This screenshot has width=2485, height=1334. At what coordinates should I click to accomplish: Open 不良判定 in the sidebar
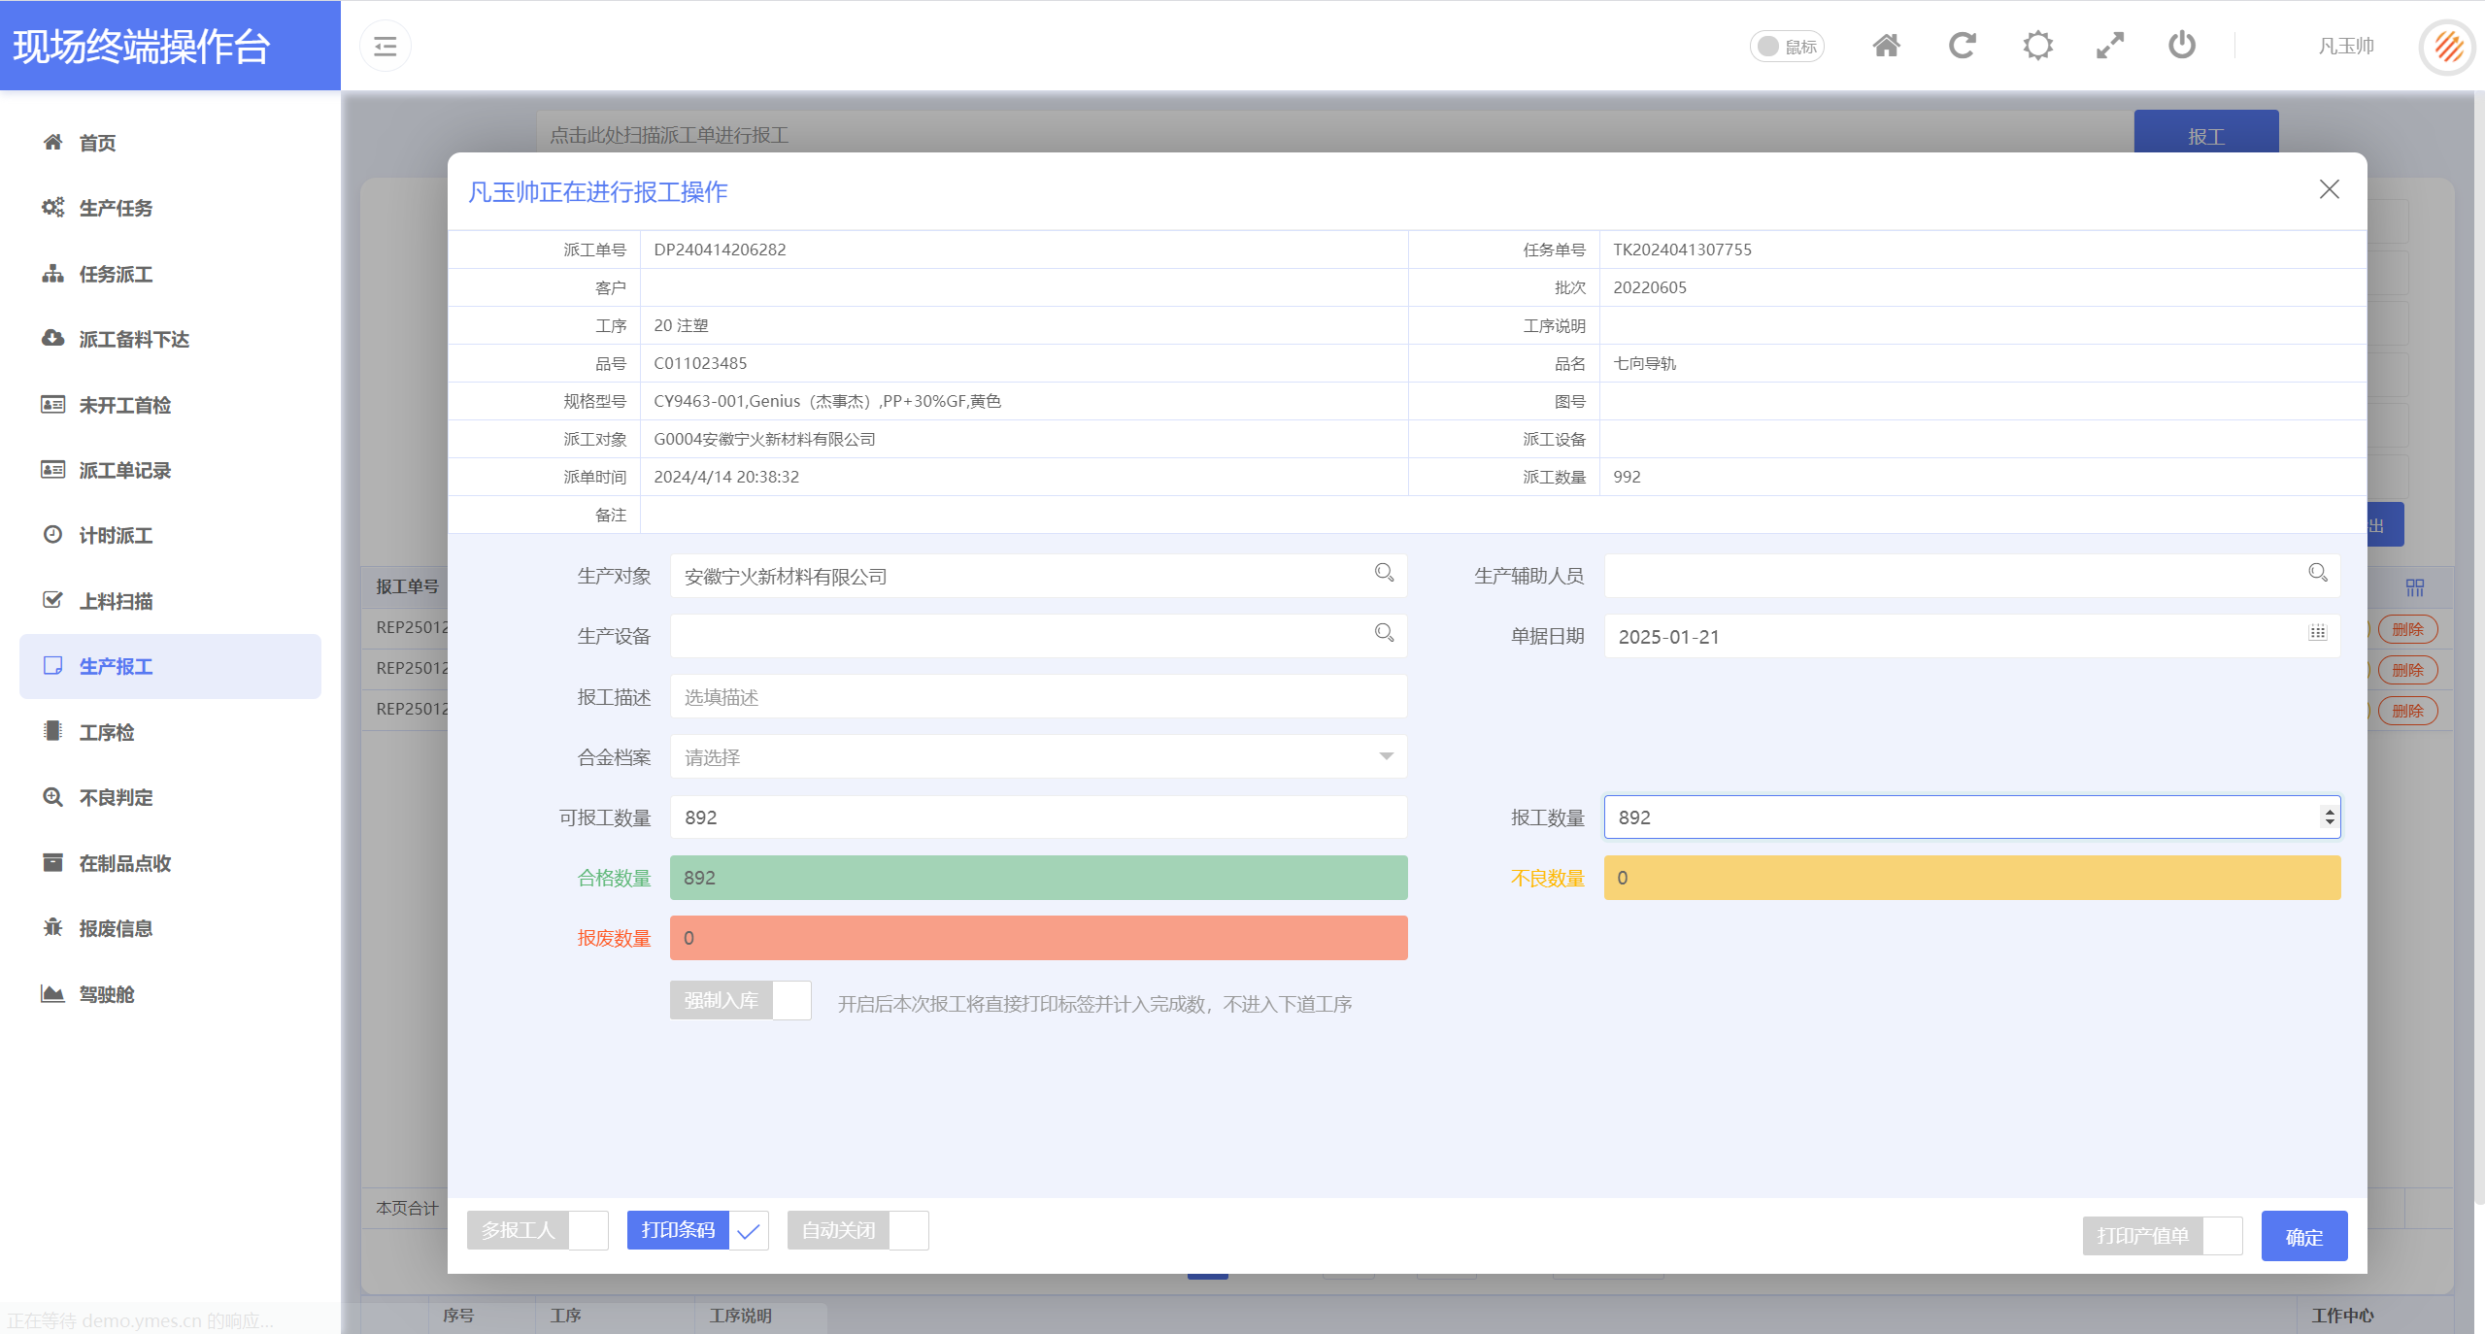170,797
